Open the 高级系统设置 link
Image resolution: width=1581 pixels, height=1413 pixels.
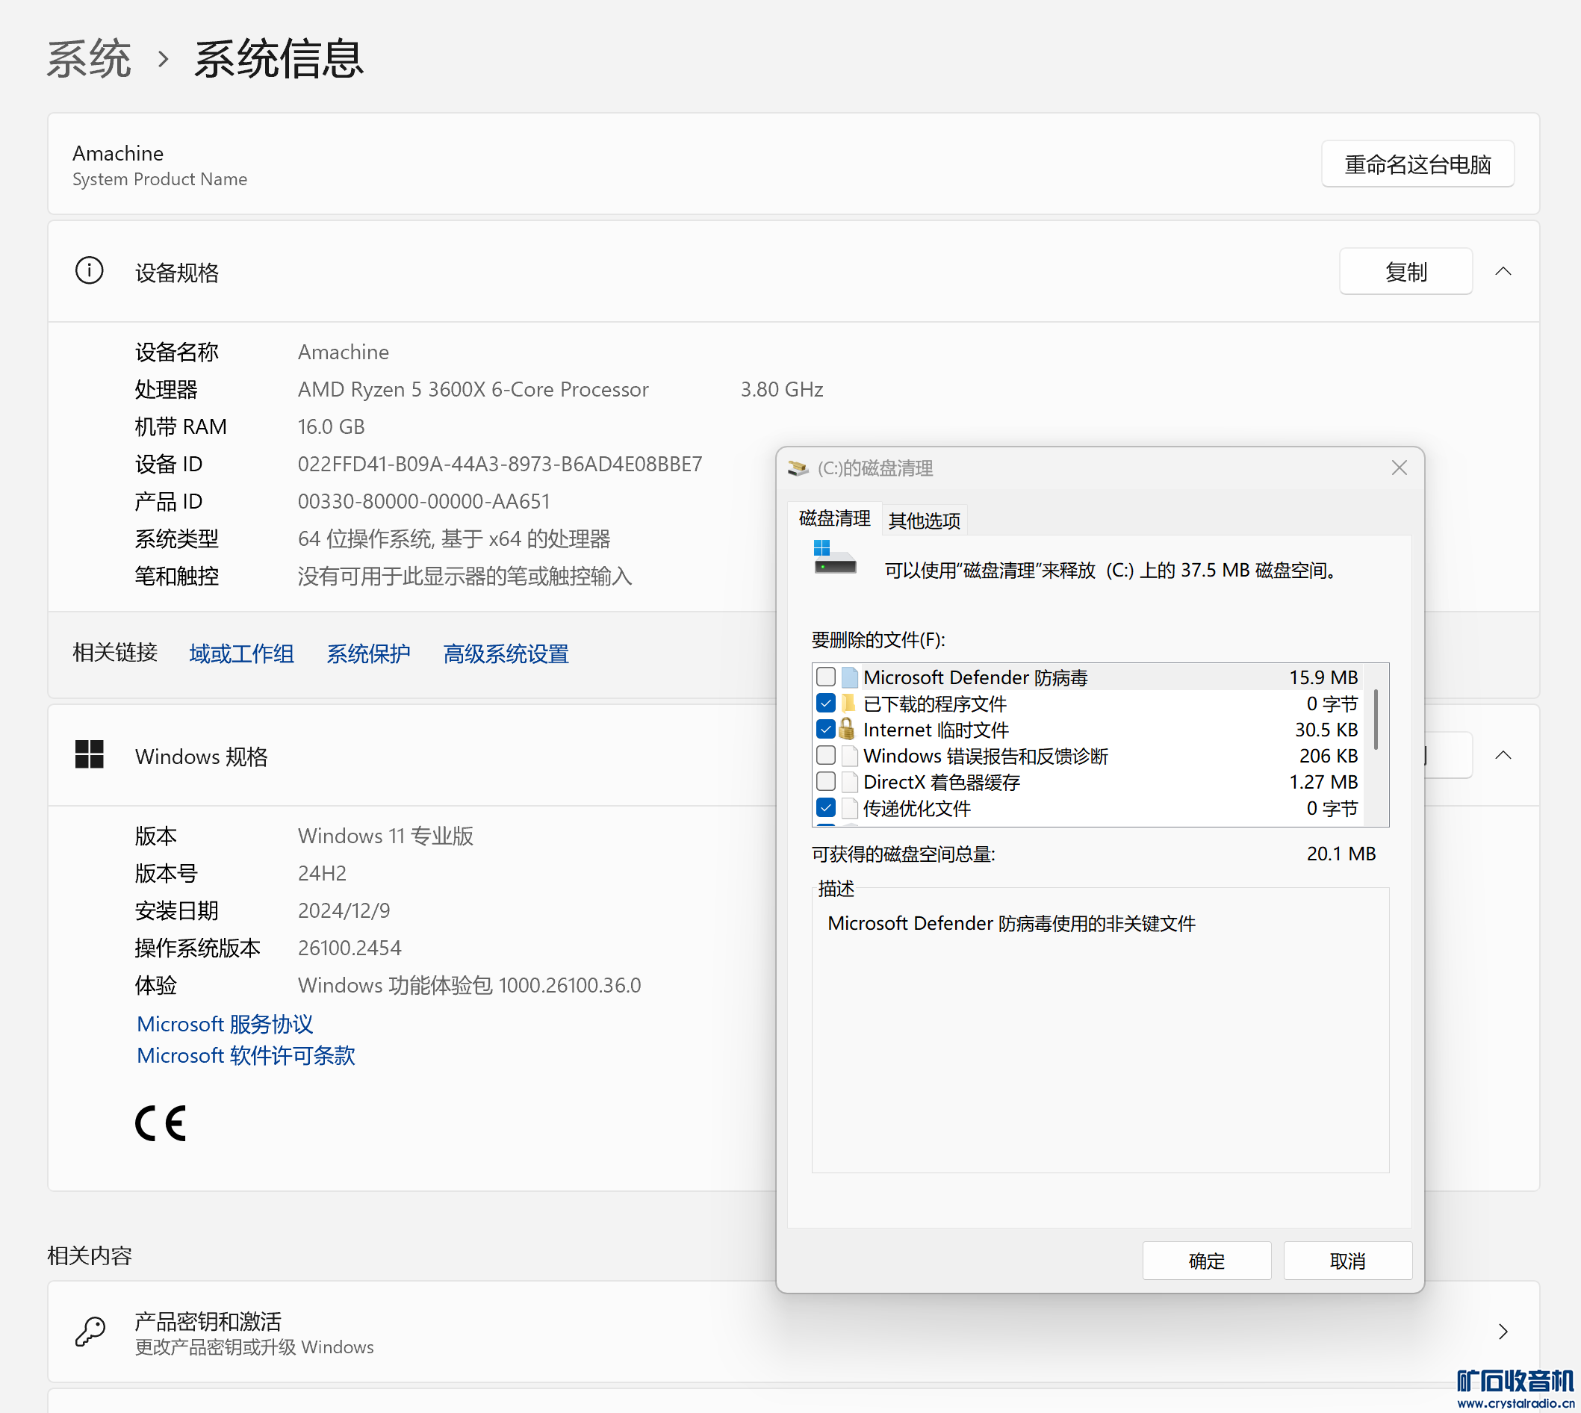pyautogui.click(x=506, y=653)
